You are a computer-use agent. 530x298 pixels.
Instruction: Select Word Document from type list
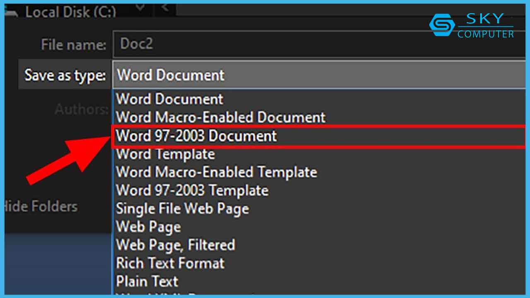pyautogui.click(x=319, y=99)
